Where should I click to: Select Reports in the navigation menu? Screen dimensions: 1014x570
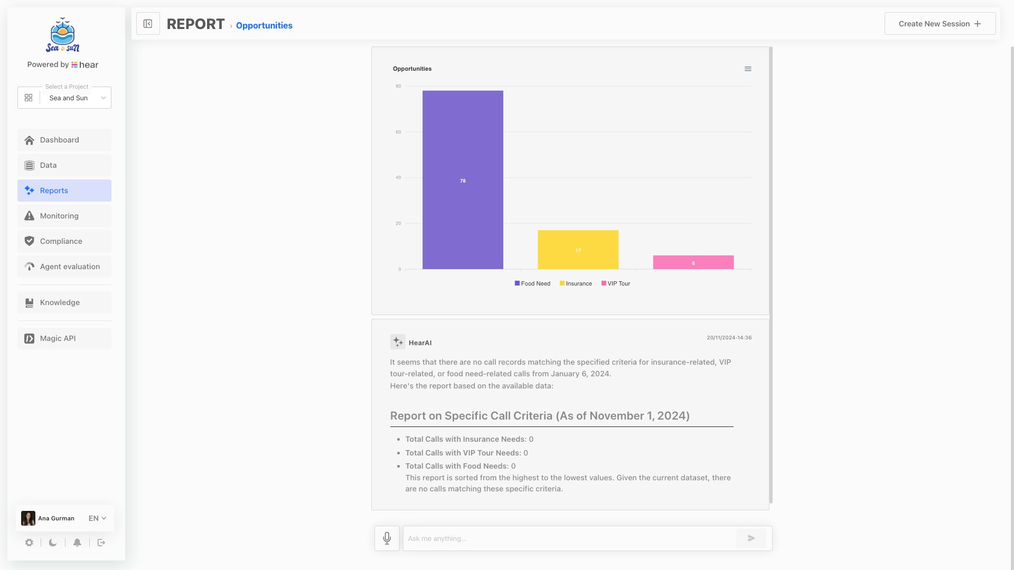coord(54,191)
